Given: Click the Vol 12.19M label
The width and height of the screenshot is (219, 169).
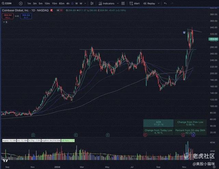Looking at the screenshot, I should tap(22, 141).
